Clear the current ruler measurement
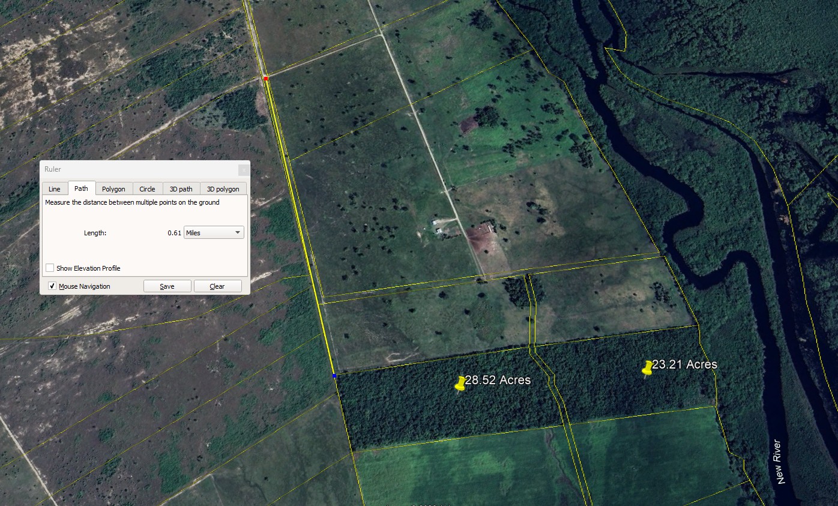Viewport: 838px width, 506px height. click(x=217, y=286)
